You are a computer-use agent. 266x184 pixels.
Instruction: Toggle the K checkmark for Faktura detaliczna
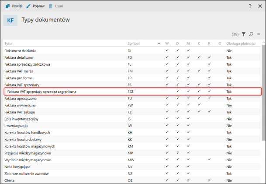click(199, 57)
